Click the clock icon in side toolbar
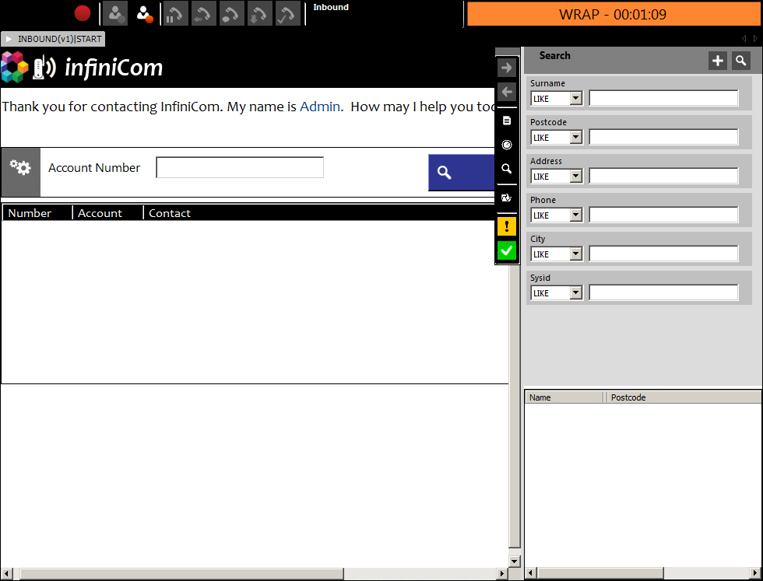 pyautogui.click(x=507, y=145)
